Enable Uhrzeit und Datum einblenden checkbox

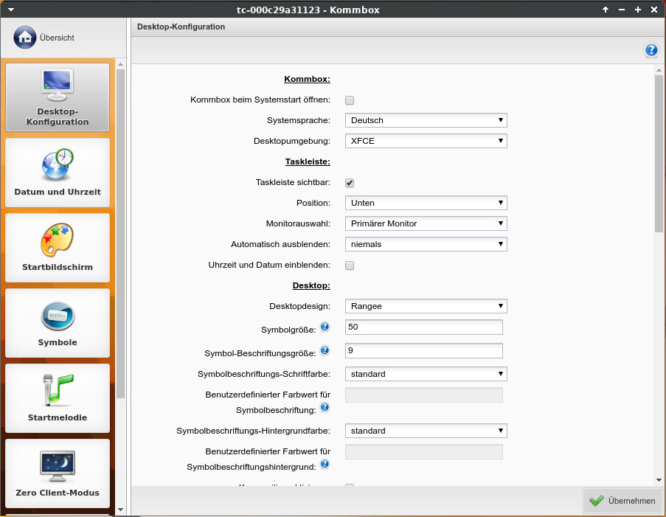(x=350, y=266)
